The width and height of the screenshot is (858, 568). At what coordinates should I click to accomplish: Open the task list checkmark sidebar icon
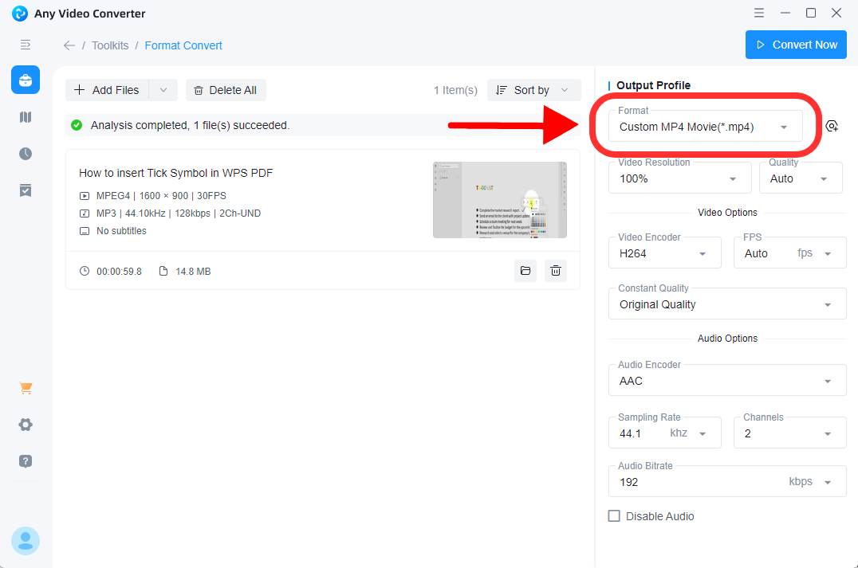[x=26, y=190]
